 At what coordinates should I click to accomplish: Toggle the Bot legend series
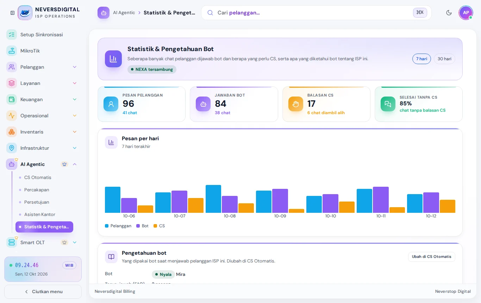click(x=142, y=226)
